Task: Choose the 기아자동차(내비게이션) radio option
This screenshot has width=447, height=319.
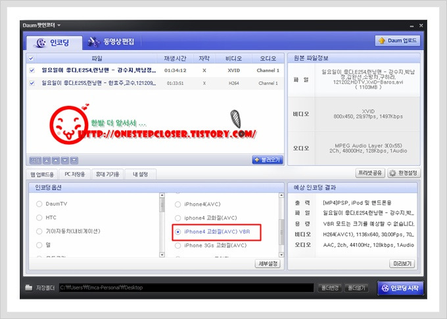Action: [39, 231]
